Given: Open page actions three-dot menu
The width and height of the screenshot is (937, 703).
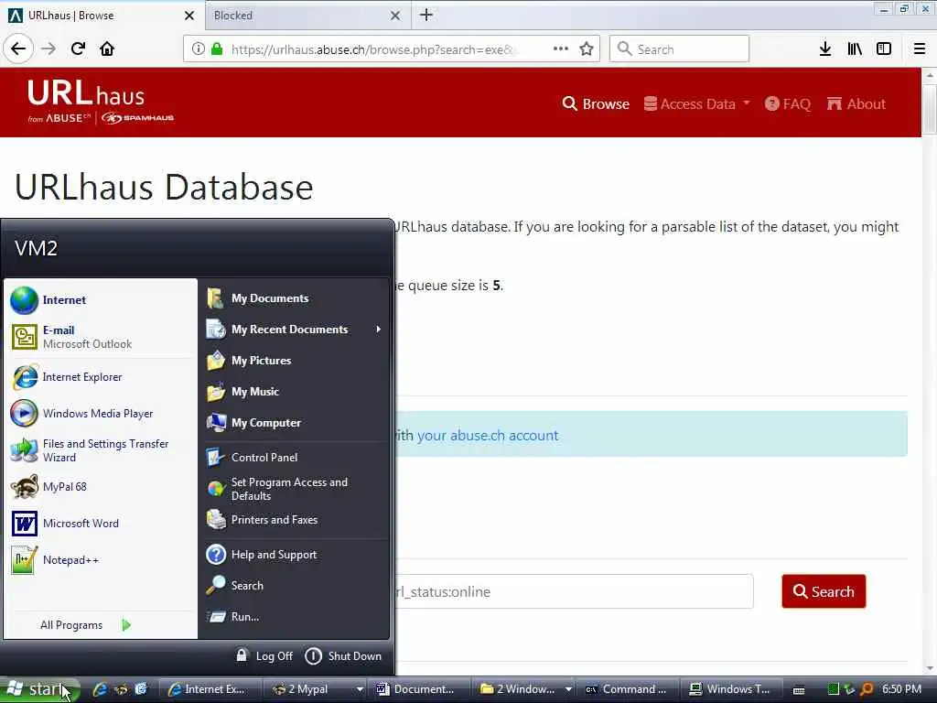Looking at the screenshot, I should point(561,49).
